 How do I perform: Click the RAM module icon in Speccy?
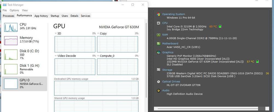pyautogui.click(x=158, y=35)
